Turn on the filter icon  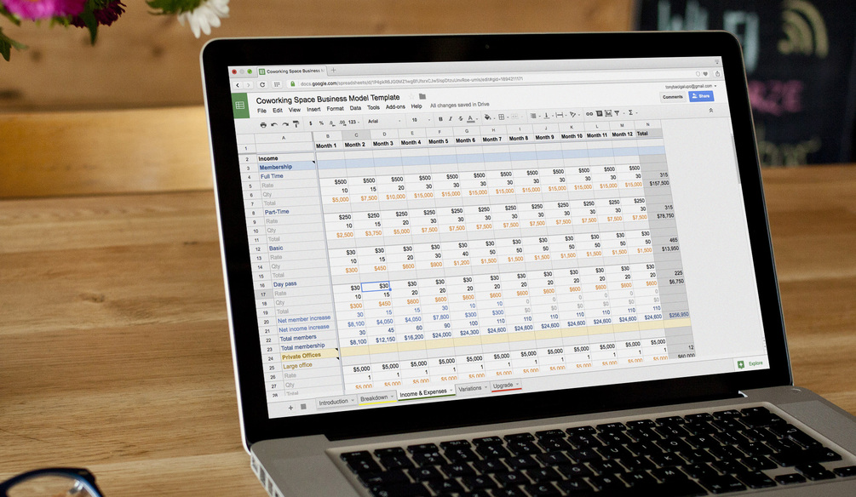click(x=617, y=113)
